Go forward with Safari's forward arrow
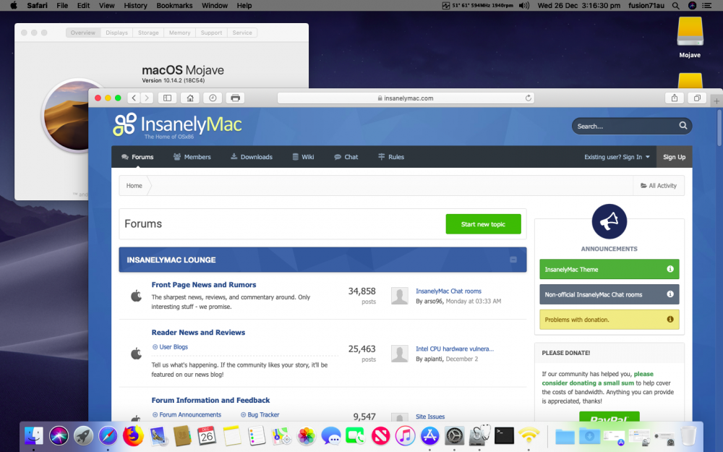 [147, 98]
